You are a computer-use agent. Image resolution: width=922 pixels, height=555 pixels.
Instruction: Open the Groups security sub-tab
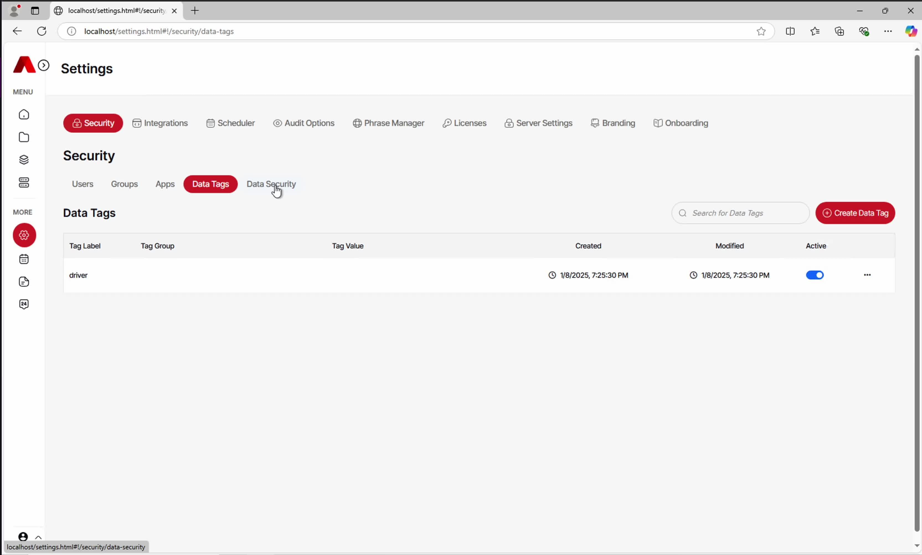pyautogui.click(x=125, y=184)
